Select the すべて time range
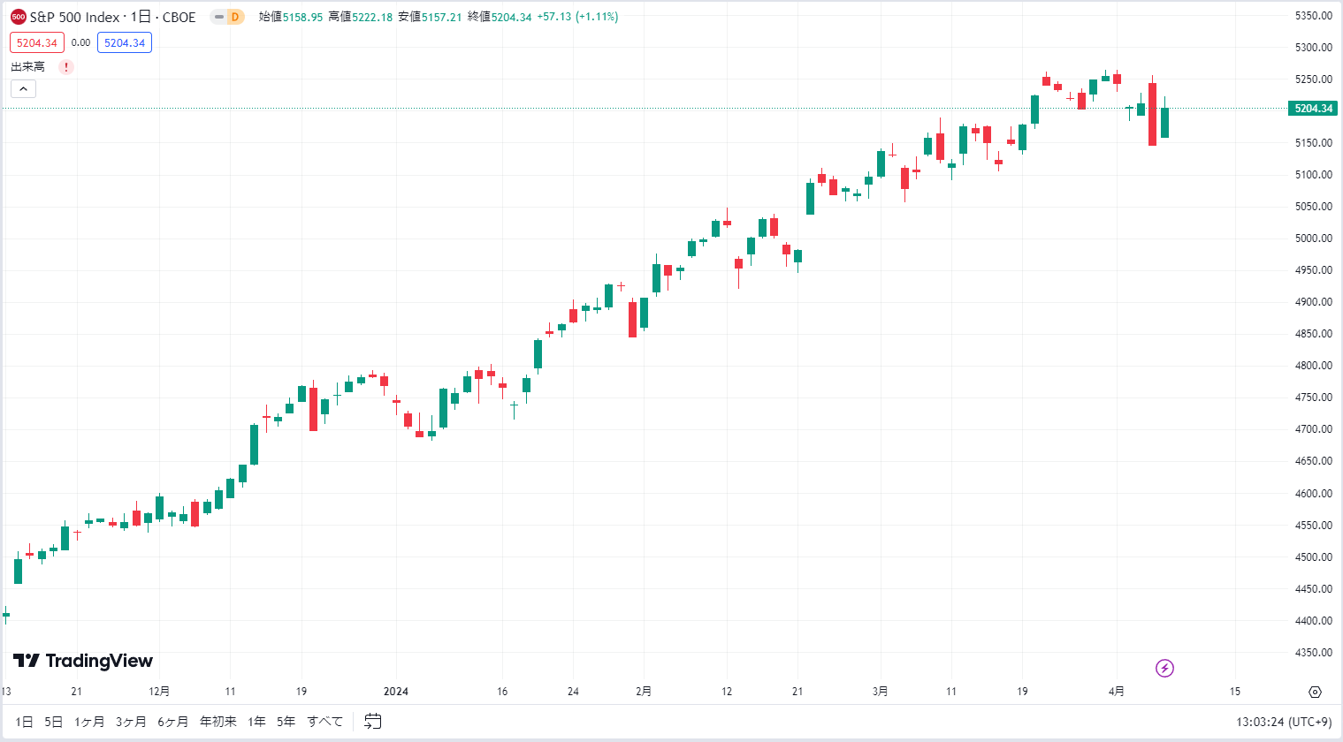 click(x=324, y=722)
